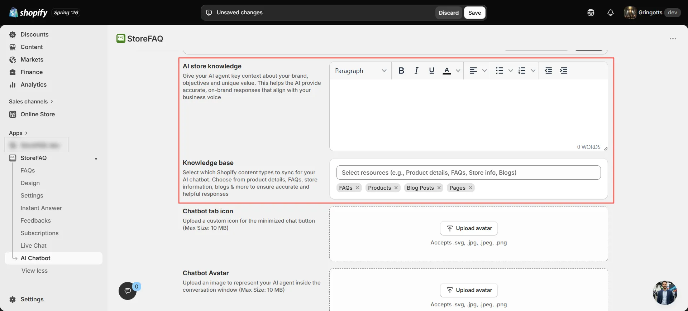Click the support agent photo
The image size is (688, 311).
665,293
